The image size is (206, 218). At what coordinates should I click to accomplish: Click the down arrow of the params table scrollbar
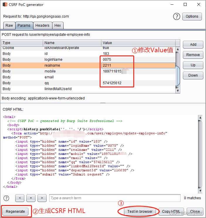point(178,91)
